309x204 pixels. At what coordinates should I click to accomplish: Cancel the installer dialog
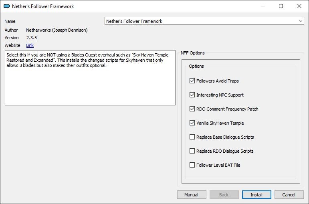pos(289,195)
